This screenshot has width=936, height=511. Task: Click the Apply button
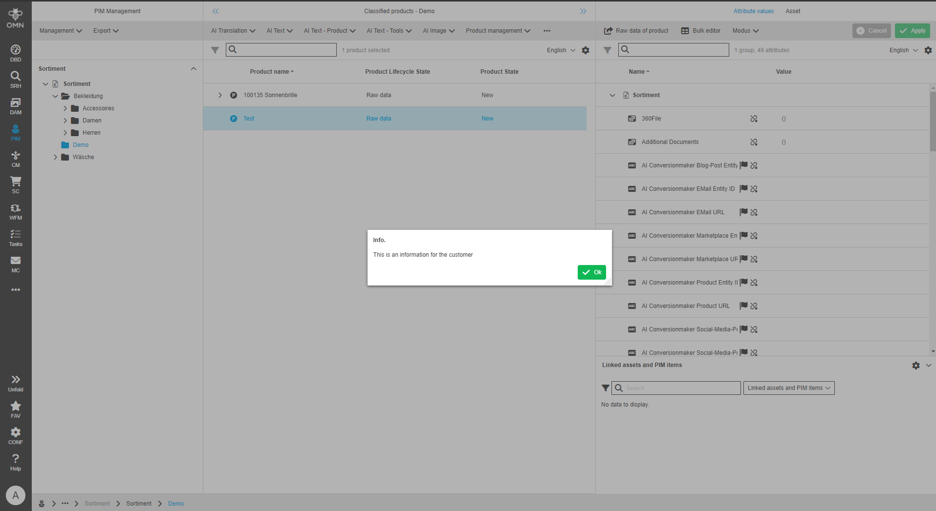pos(912,31)
